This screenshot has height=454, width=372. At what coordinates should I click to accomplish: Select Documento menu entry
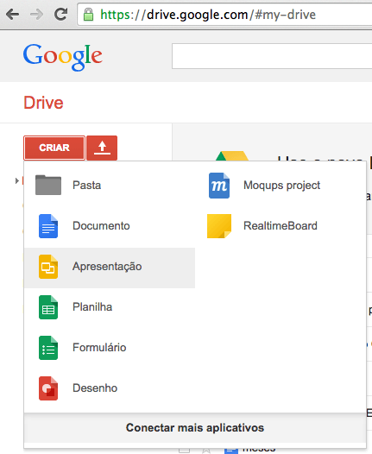pyautogui.click(x=110, y=226)
